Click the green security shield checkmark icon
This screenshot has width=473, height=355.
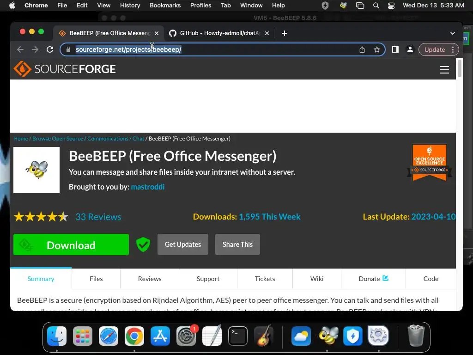tap(143, 245)
